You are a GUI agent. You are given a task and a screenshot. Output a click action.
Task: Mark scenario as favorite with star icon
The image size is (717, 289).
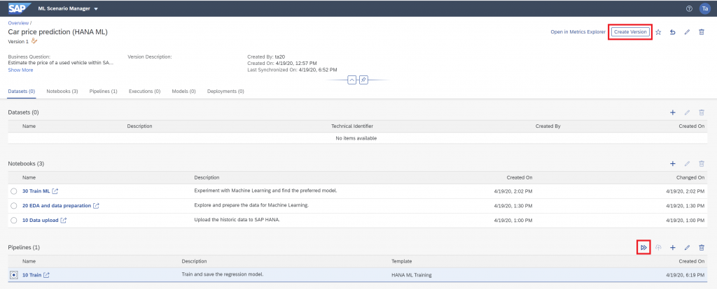(x=658, y=32)
